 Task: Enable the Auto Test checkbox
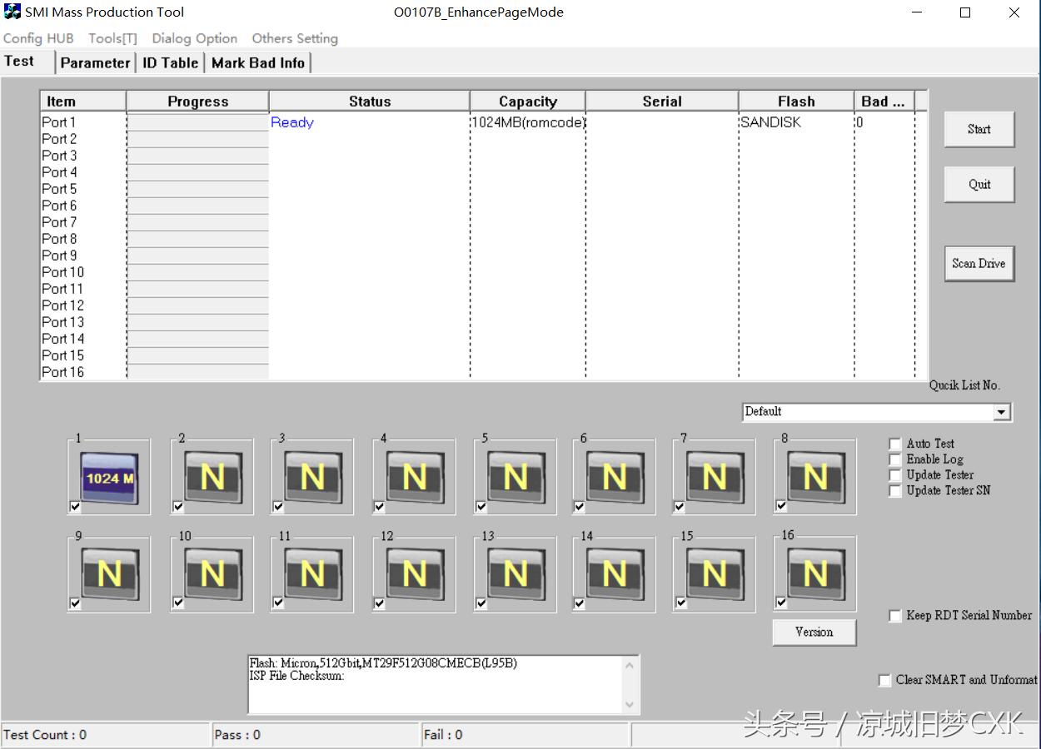tap(895, 444)
